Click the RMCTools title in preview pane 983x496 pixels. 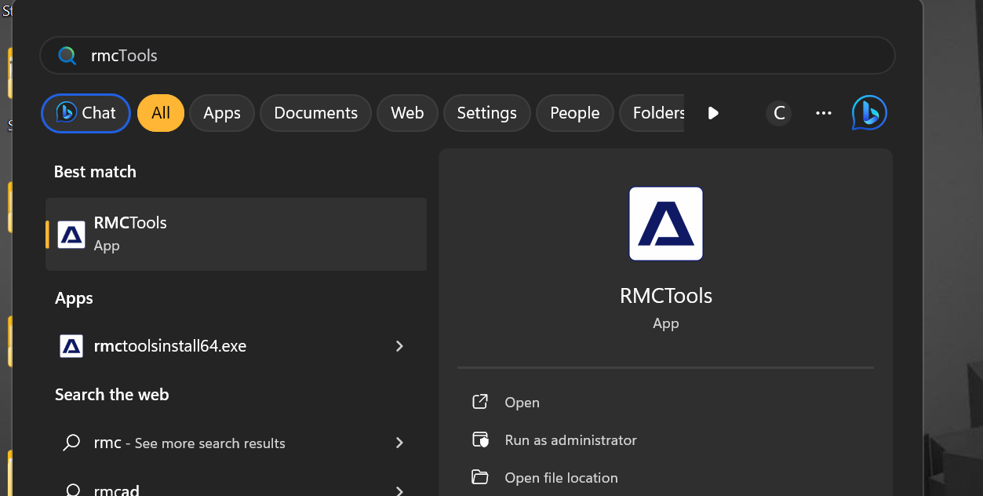(666, 296)
